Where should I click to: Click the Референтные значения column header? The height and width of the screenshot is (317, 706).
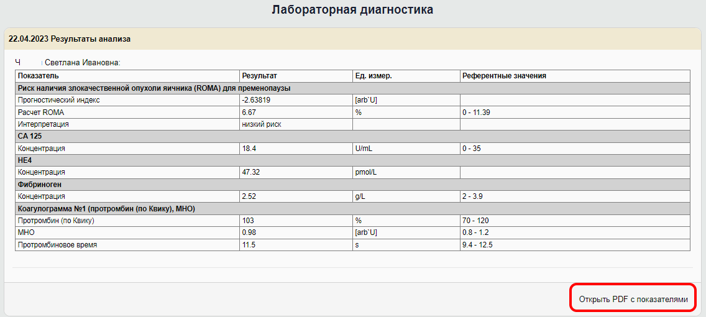[x=504, y=76]
